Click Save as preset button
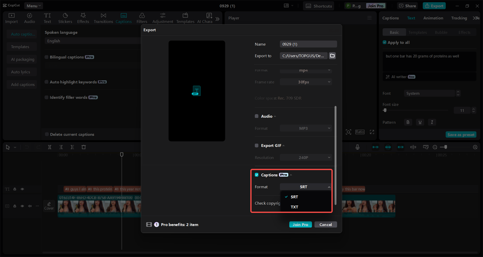 (461, 135)
